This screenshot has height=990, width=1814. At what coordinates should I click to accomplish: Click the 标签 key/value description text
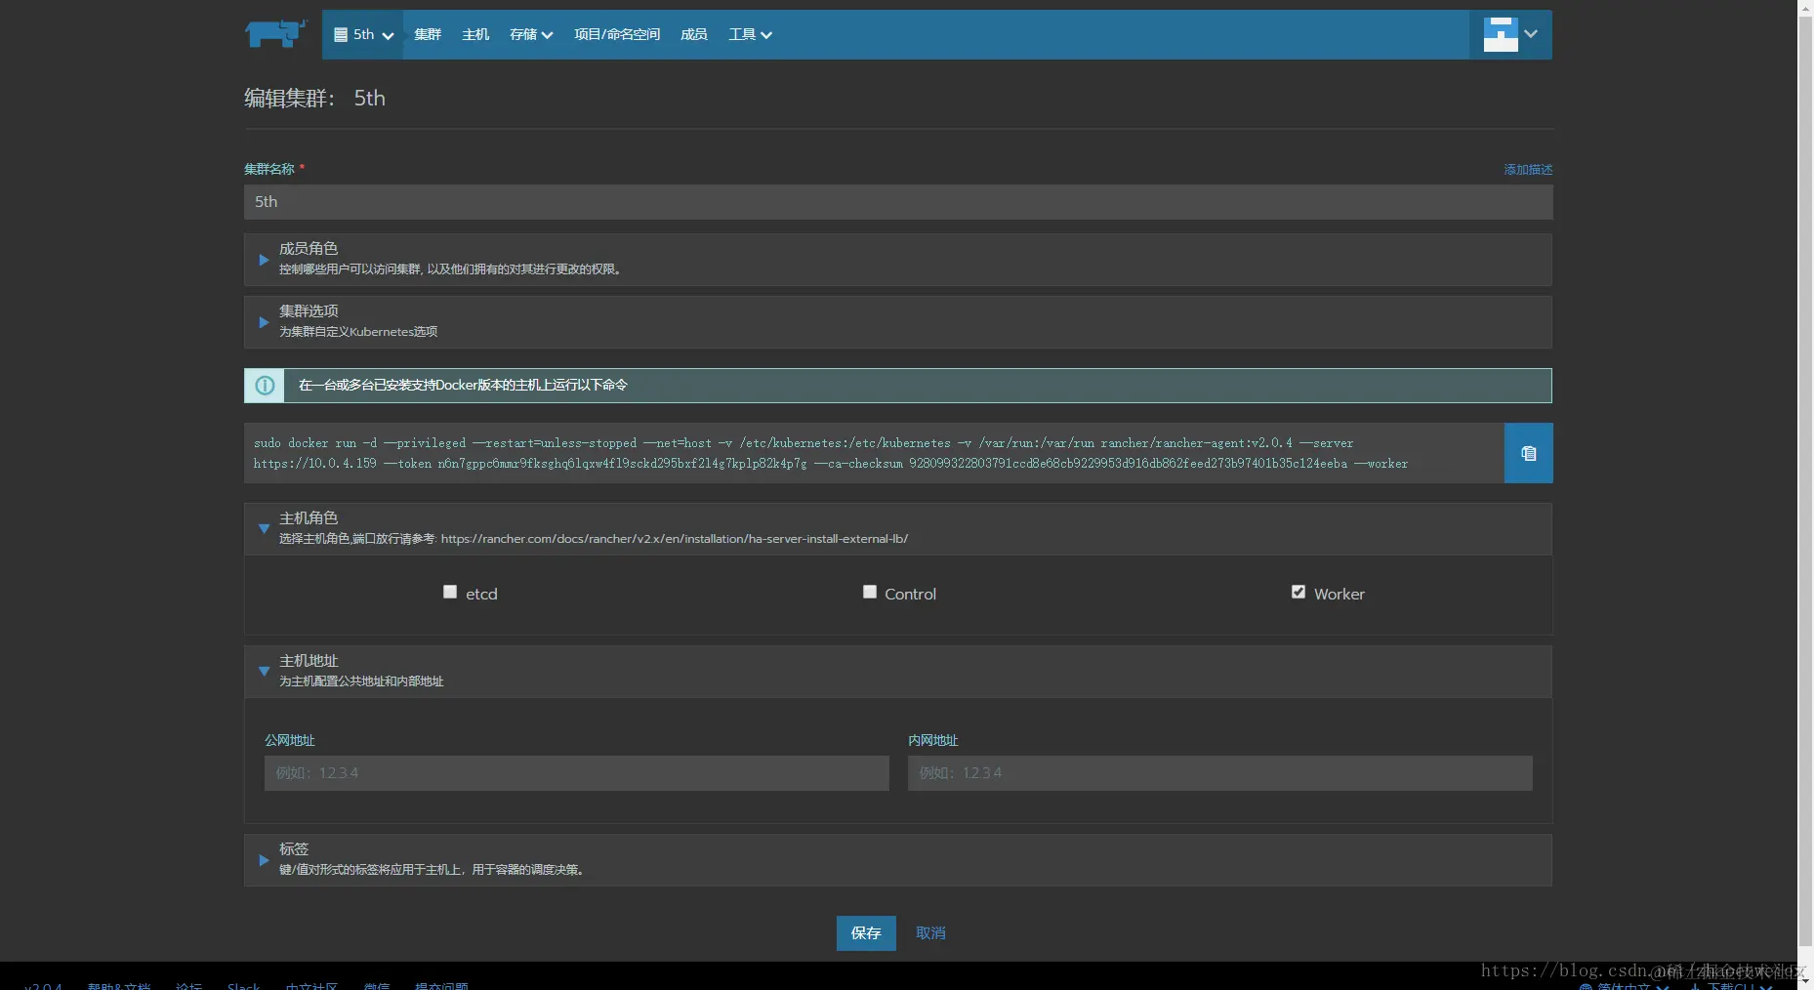tap(432, 870)
